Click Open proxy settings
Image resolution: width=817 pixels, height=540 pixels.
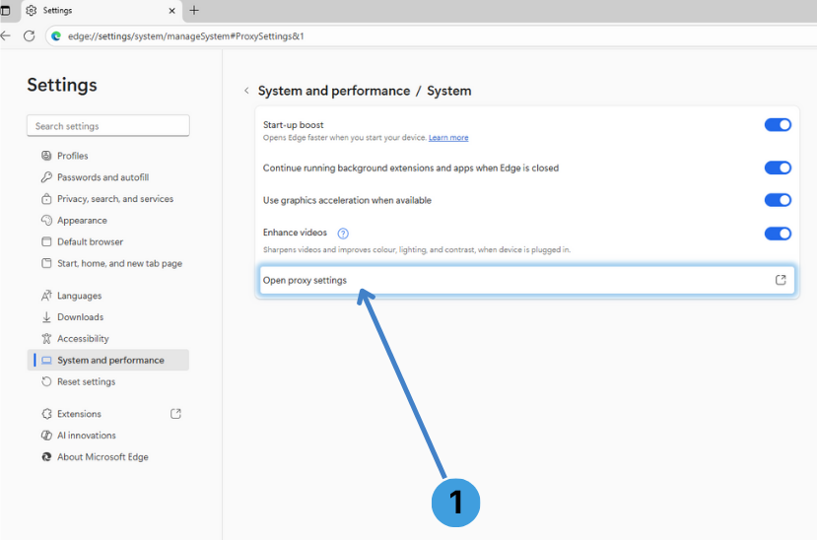tap(527, 280)
